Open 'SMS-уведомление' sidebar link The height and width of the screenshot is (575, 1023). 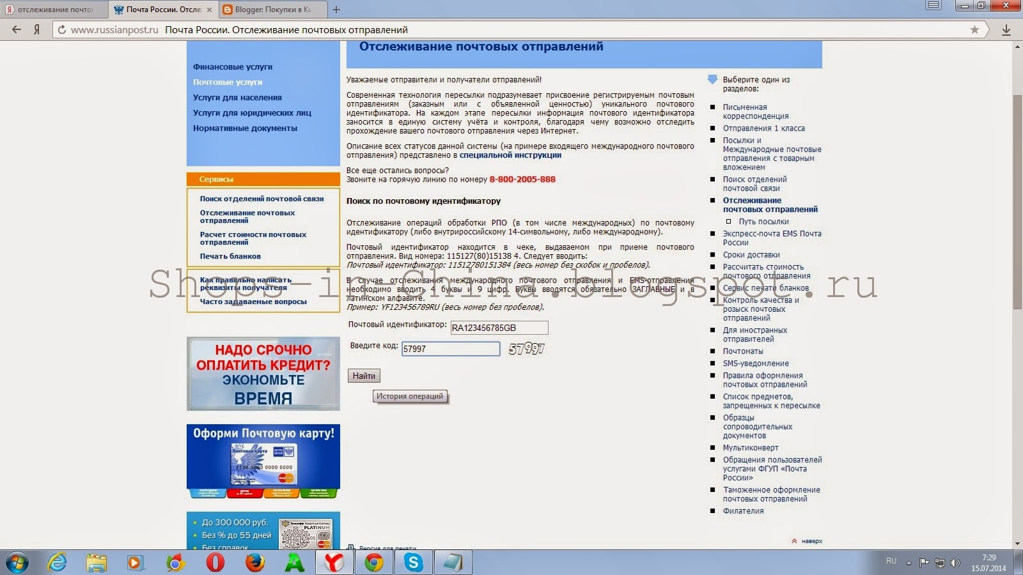[756, 364]
